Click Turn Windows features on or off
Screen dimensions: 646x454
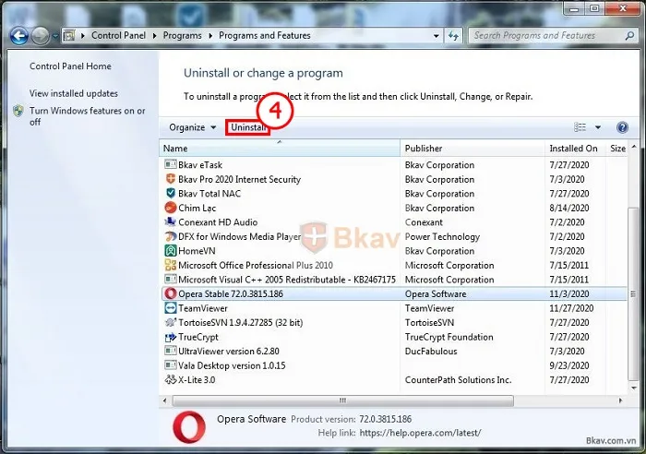point(87,116)
